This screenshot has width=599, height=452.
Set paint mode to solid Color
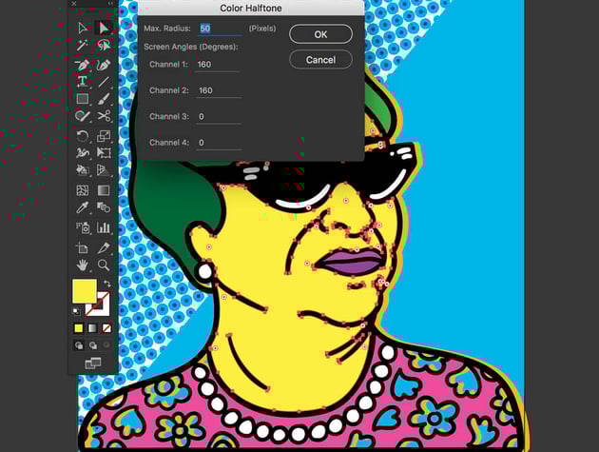[78, 328]
